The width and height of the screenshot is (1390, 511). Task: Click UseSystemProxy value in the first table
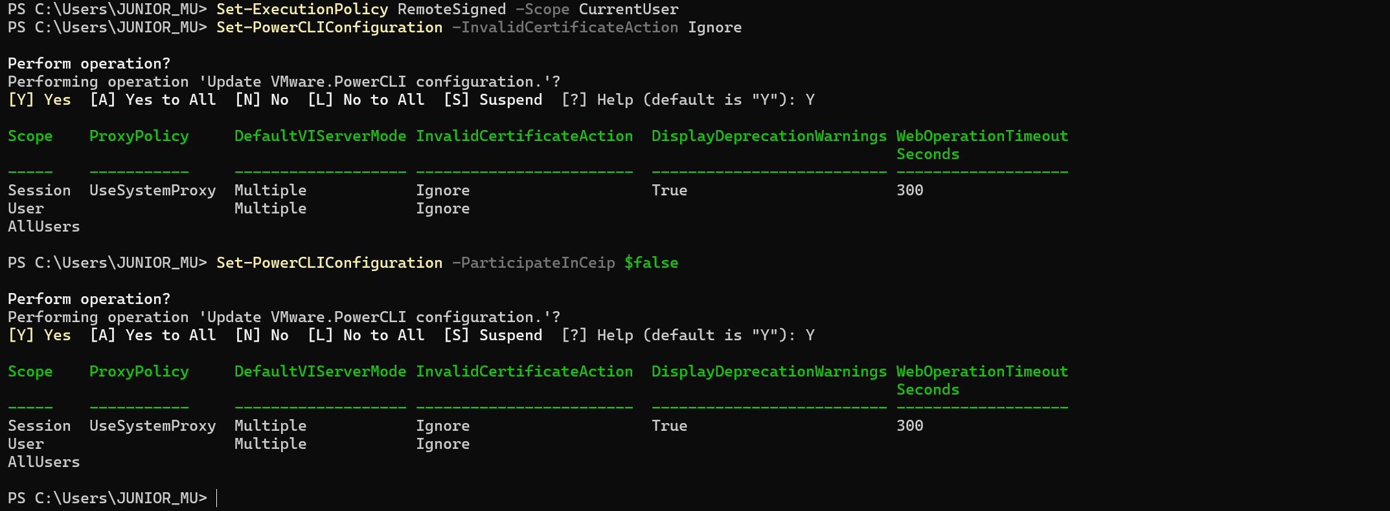click(153, 191)
